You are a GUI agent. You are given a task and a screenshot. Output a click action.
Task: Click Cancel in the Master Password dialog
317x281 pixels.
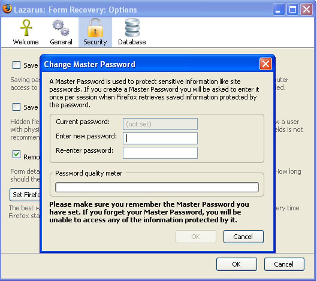point(243,237)
